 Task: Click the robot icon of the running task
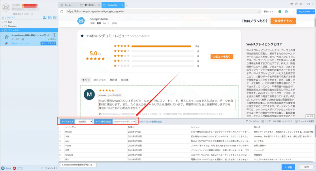click(7, 37)
